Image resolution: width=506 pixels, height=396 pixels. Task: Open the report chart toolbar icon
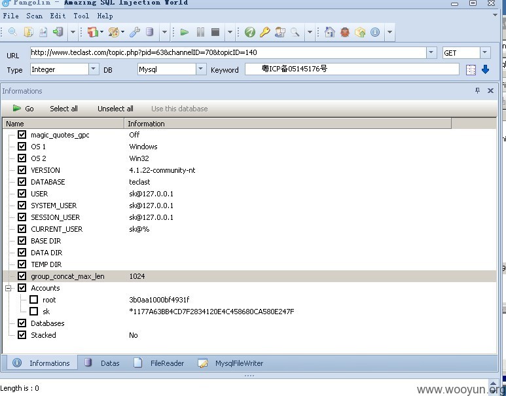[43, 32]
